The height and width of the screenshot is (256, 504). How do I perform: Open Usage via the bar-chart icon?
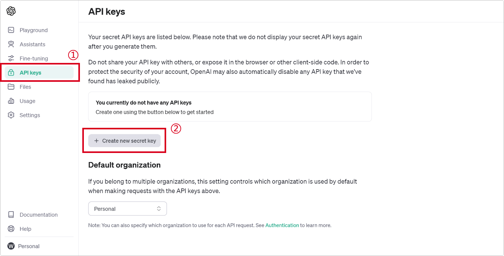pyautogui.click(x=11, y=101)
